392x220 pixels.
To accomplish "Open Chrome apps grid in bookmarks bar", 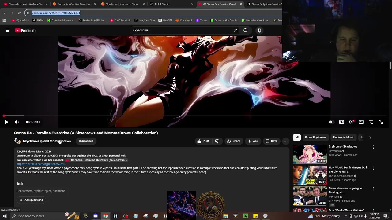I will [x=4, y=20].
